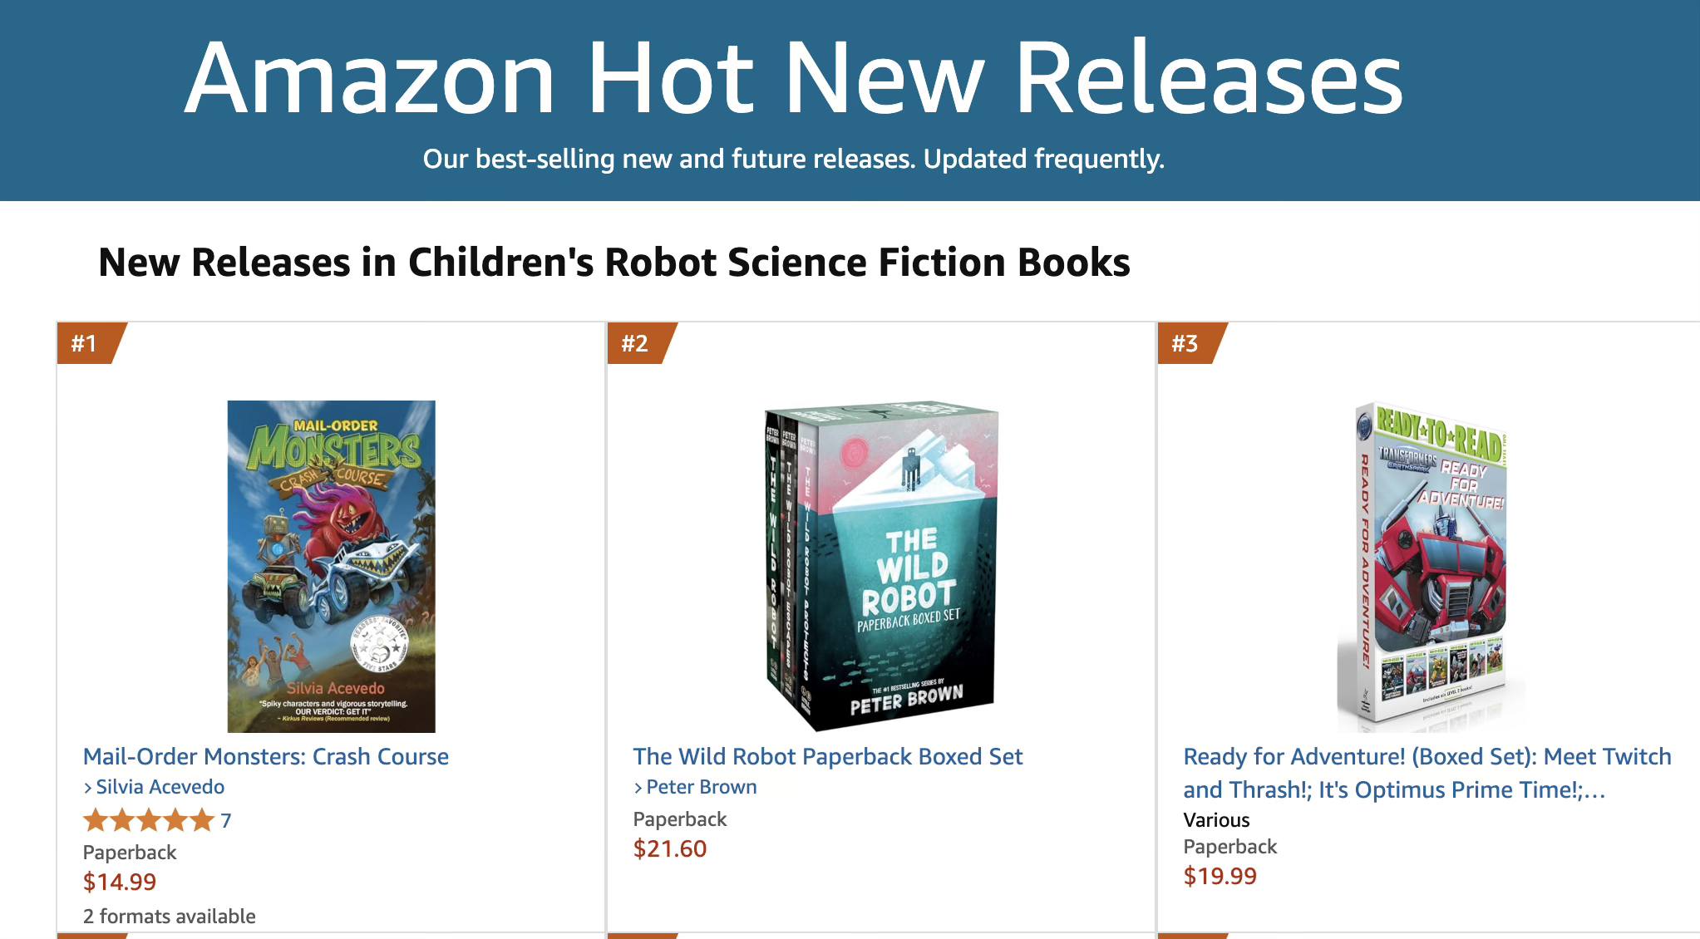Image resolution: width=1700 pixels, height=939 pixels.
Task: Click the $14.99 price
Action: tap(120, 882)
